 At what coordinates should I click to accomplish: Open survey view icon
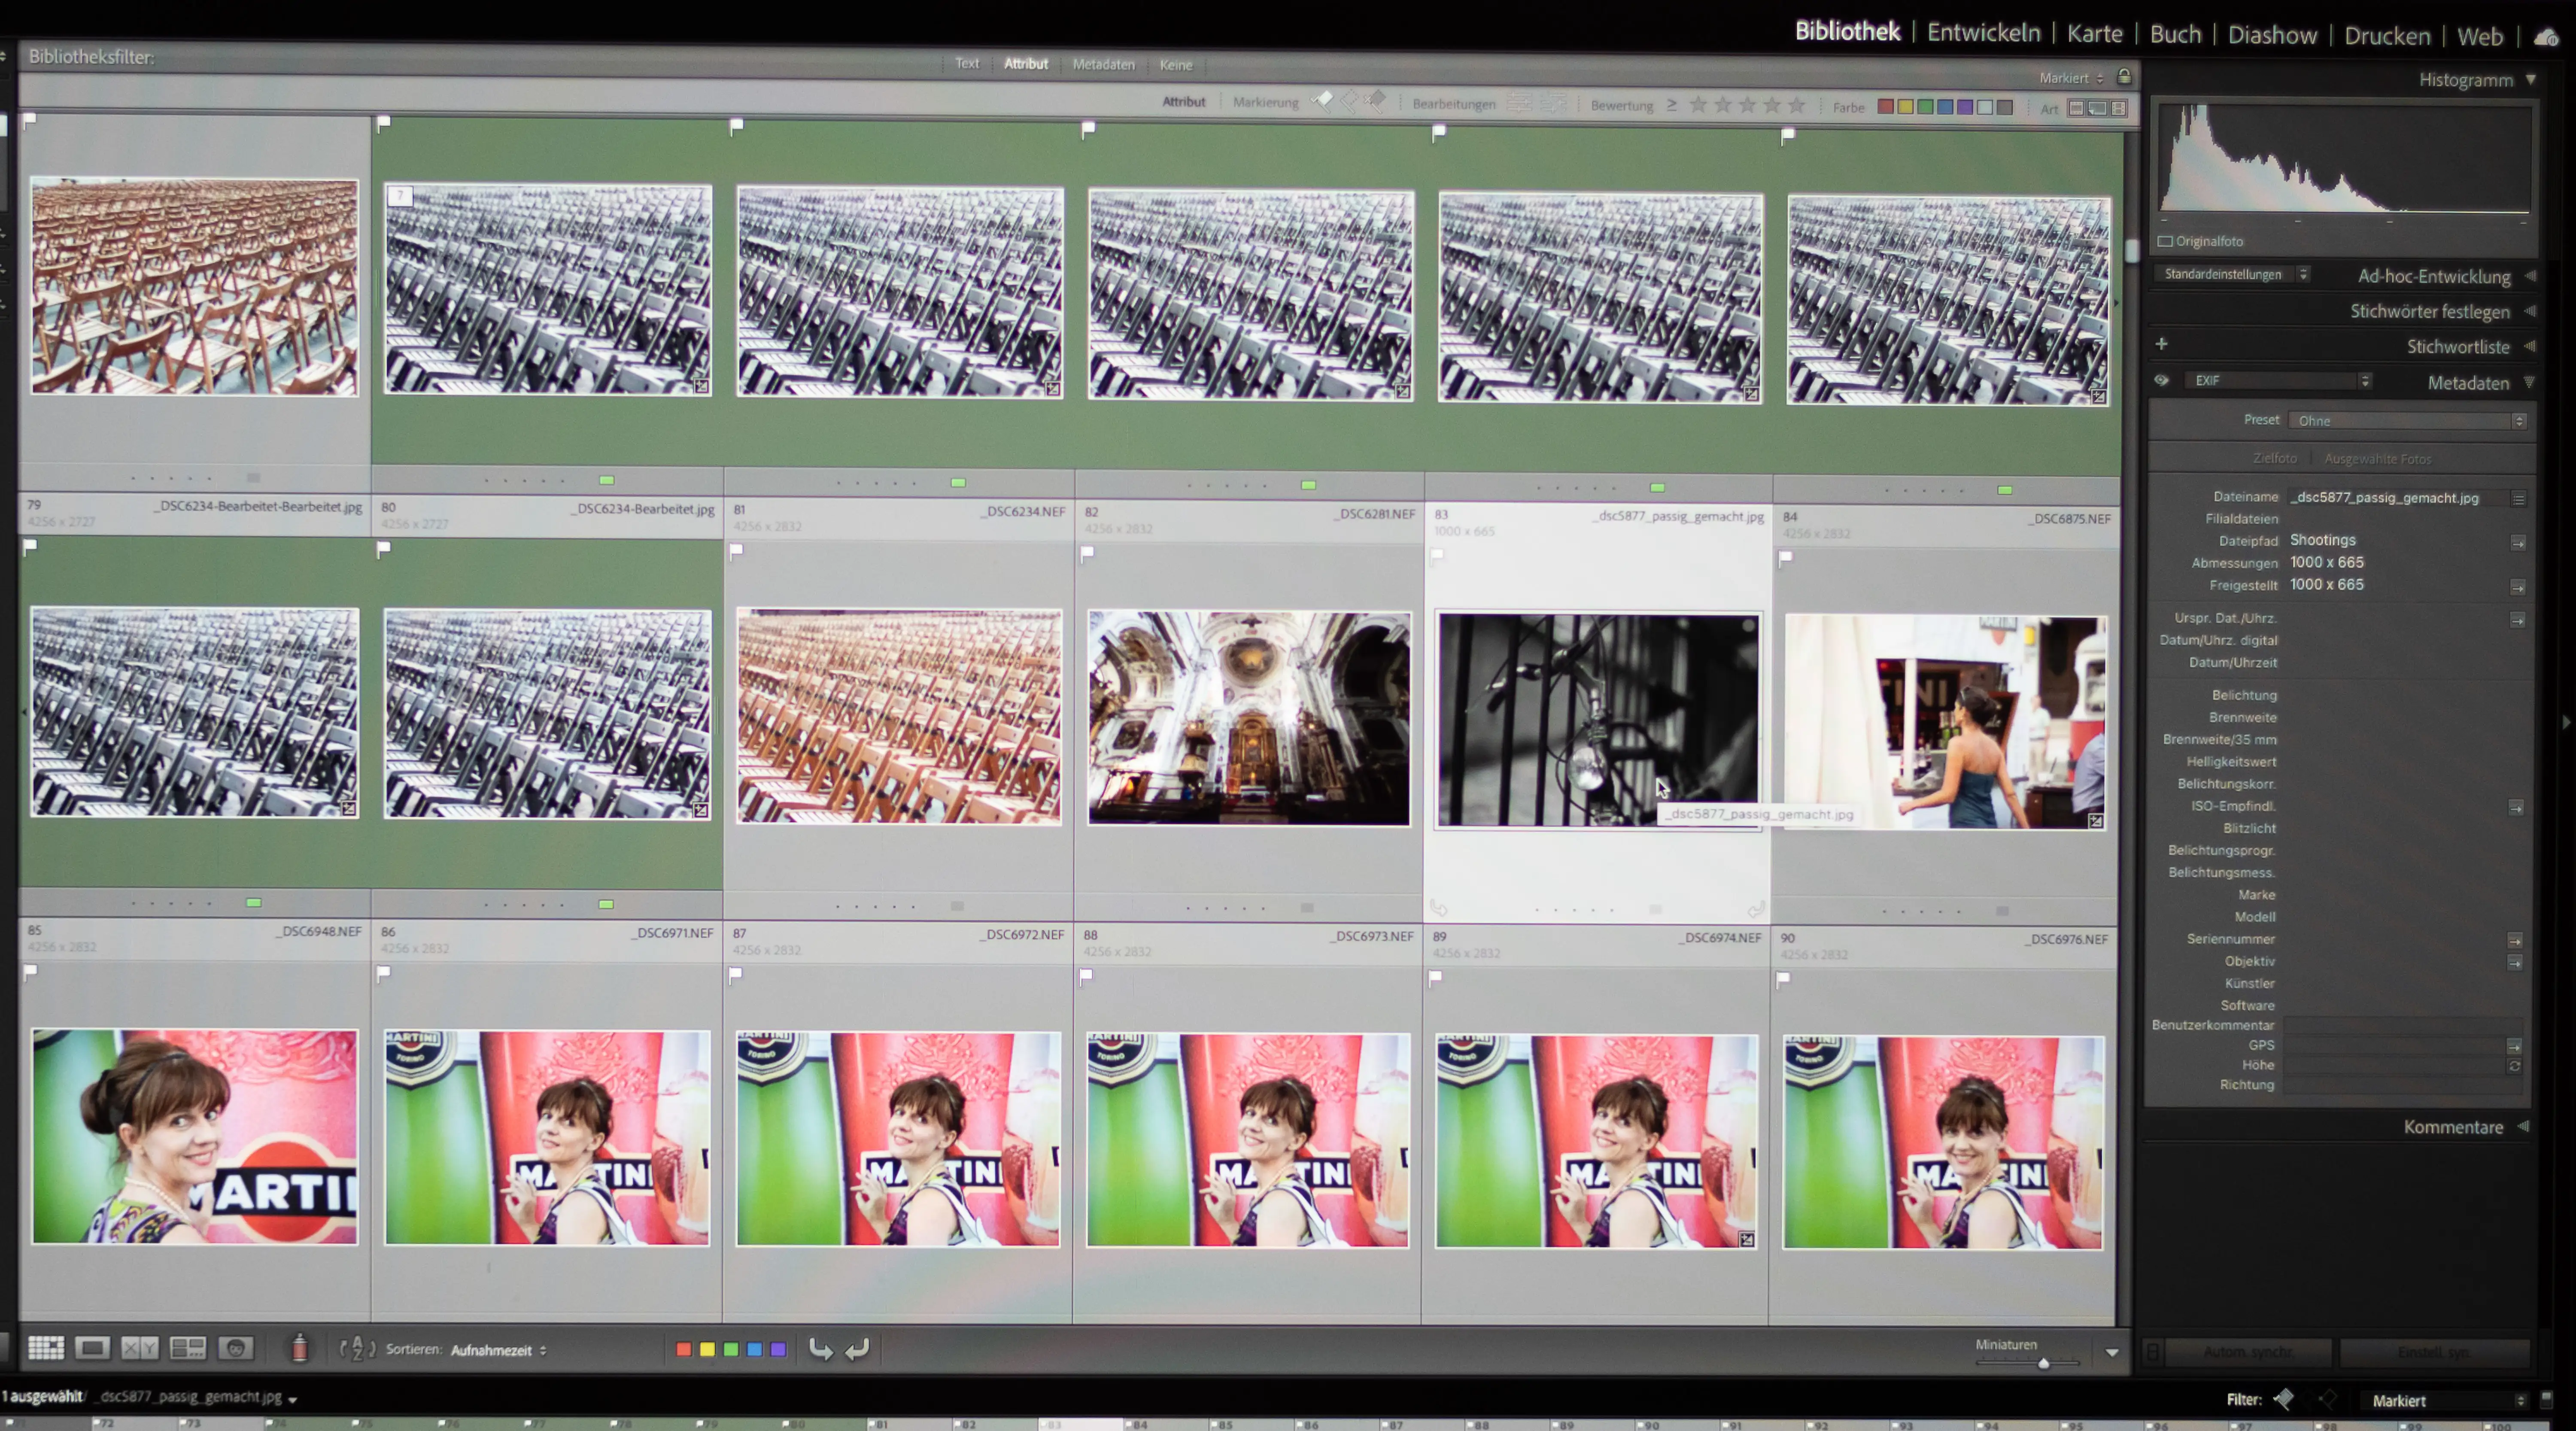coord(187,1348)
